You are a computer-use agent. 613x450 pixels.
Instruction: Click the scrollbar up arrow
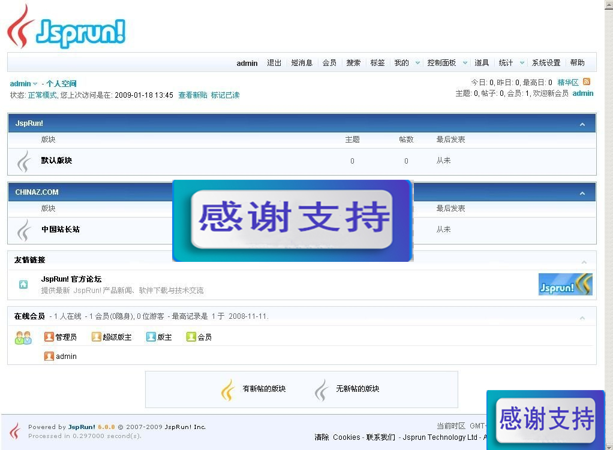pyautogui.click(x=609, y=4)
